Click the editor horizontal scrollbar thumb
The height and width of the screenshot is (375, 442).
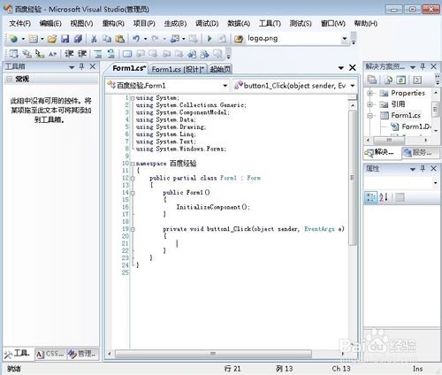(x=213, y=354)
